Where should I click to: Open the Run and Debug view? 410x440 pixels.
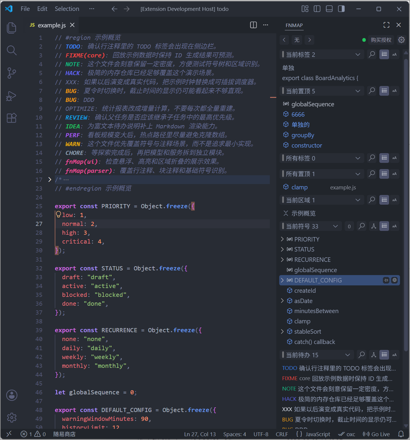[11, 96]
